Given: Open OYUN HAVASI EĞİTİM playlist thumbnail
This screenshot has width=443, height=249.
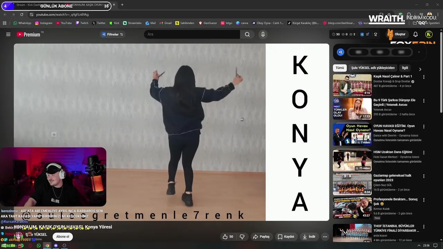Looking at the screenshot, I should (352, 134).
